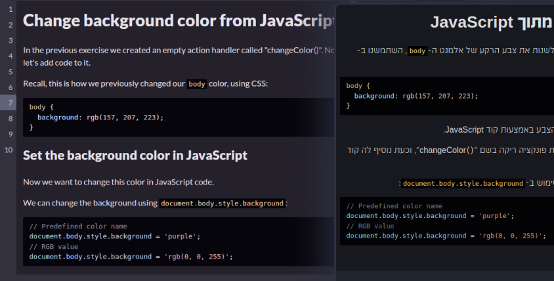Click '// Predefined color name' comment in the left code block
Image resolution: width=554 pixels, height=281 pixels.
[x=78, y=227]
